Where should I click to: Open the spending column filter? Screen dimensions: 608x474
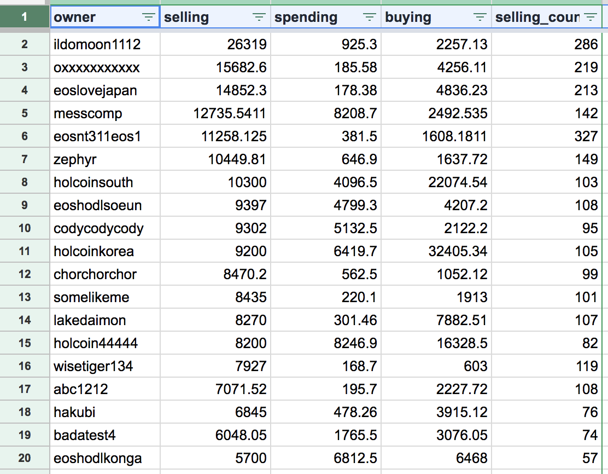pyautogui.click(x=370, y=18)
